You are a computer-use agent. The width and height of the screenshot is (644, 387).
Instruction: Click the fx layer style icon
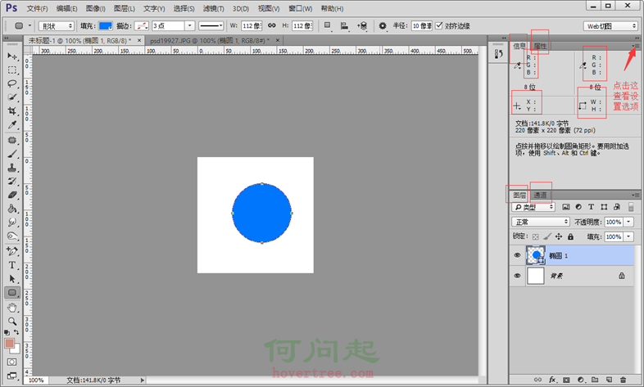[x=554, y=380]
